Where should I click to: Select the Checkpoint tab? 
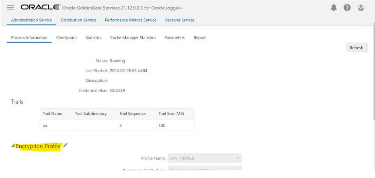tap(66, 37)
